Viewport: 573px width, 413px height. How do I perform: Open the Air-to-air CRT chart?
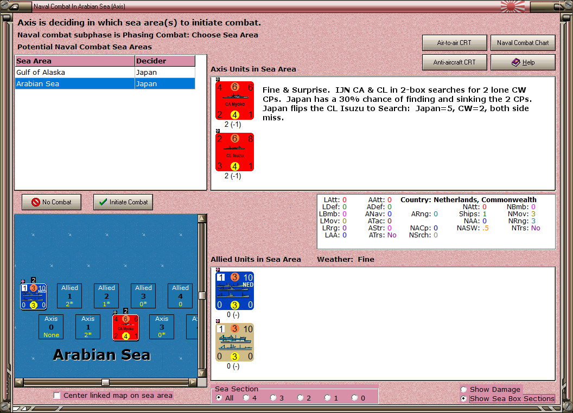(454, 43)
